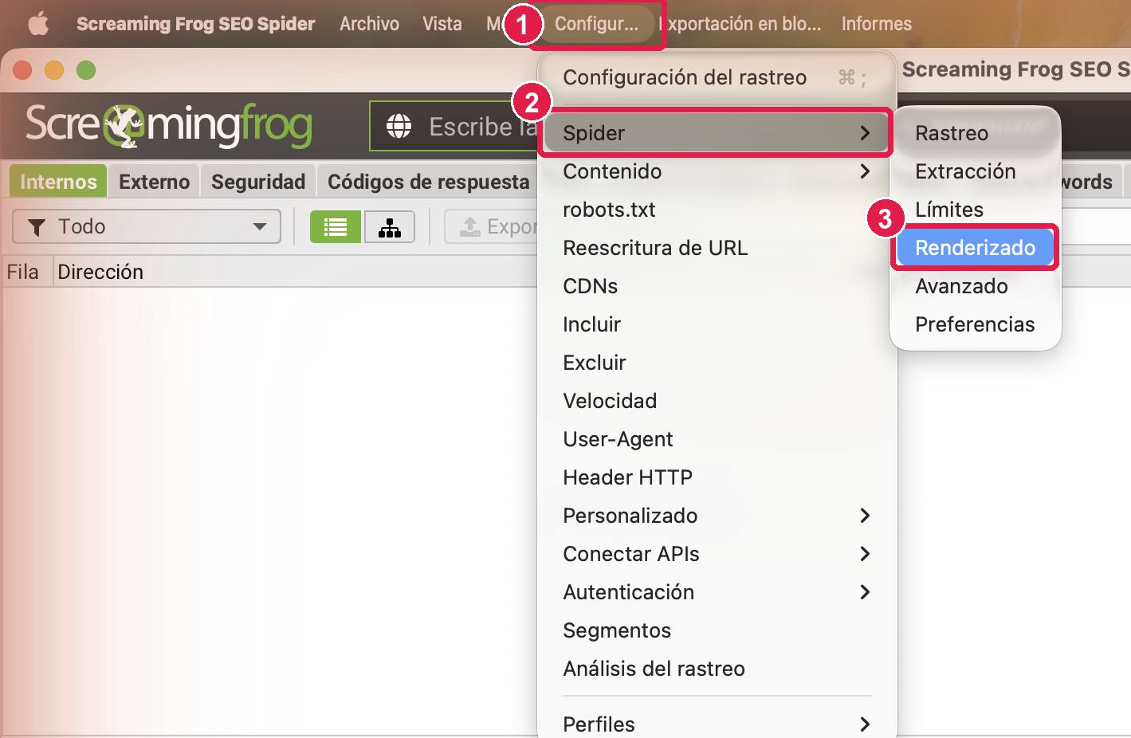This screenshot has height=738, width=1131.
Task: Choose Renderizado in Spider submenu
Action: coord(975,248)
